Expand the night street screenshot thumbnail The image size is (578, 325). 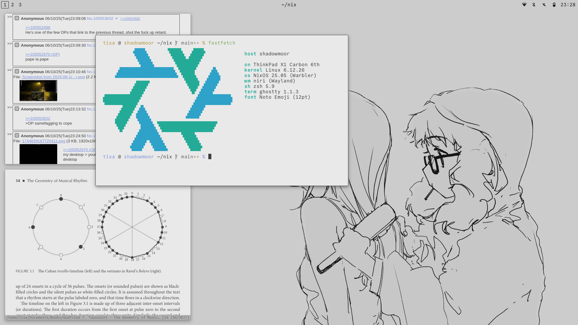click(38, 91)
